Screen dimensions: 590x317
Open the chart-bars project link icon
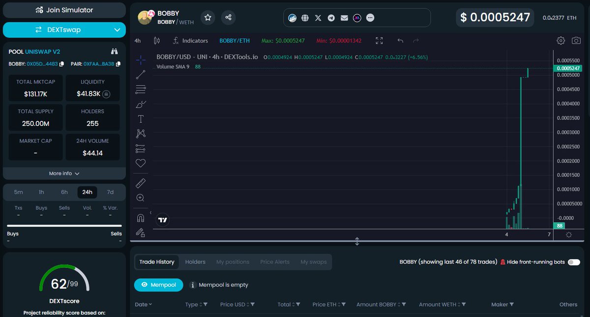292,18
